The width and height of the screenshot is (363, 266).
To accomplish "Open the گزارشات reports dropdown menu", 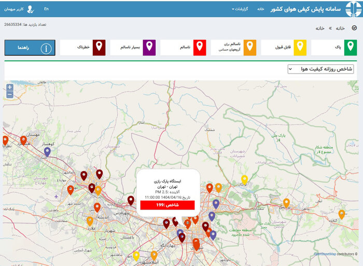I will [x=239, y=9].
